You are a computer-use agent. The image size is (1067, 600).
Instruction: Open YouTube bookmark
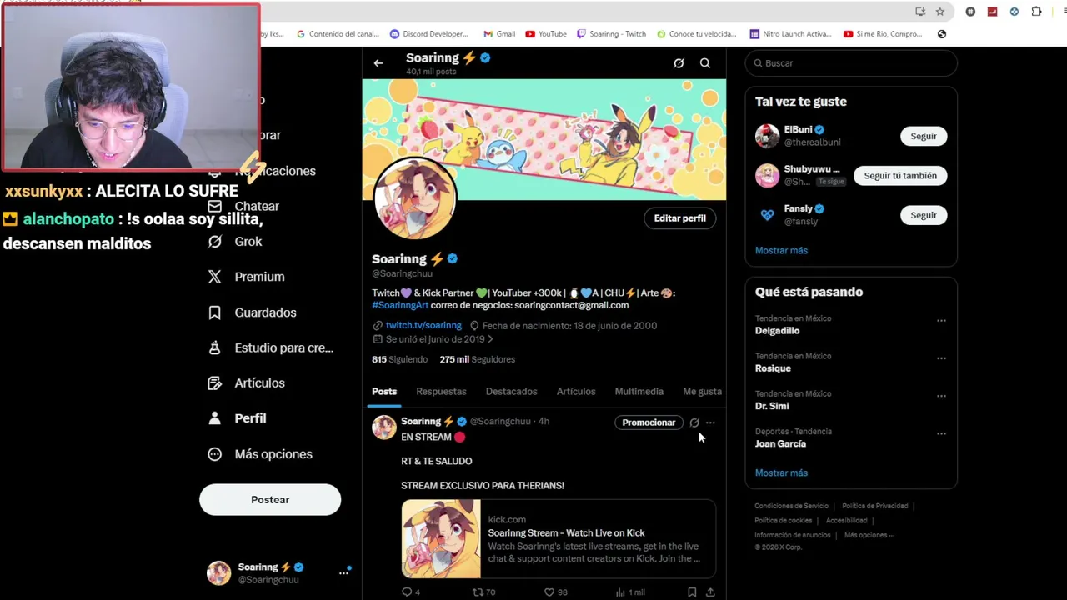pos(546,34)
